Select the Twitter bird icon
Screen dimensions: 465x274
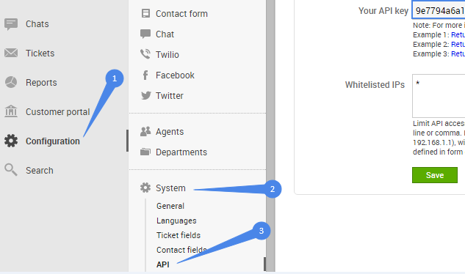(145, 95)
